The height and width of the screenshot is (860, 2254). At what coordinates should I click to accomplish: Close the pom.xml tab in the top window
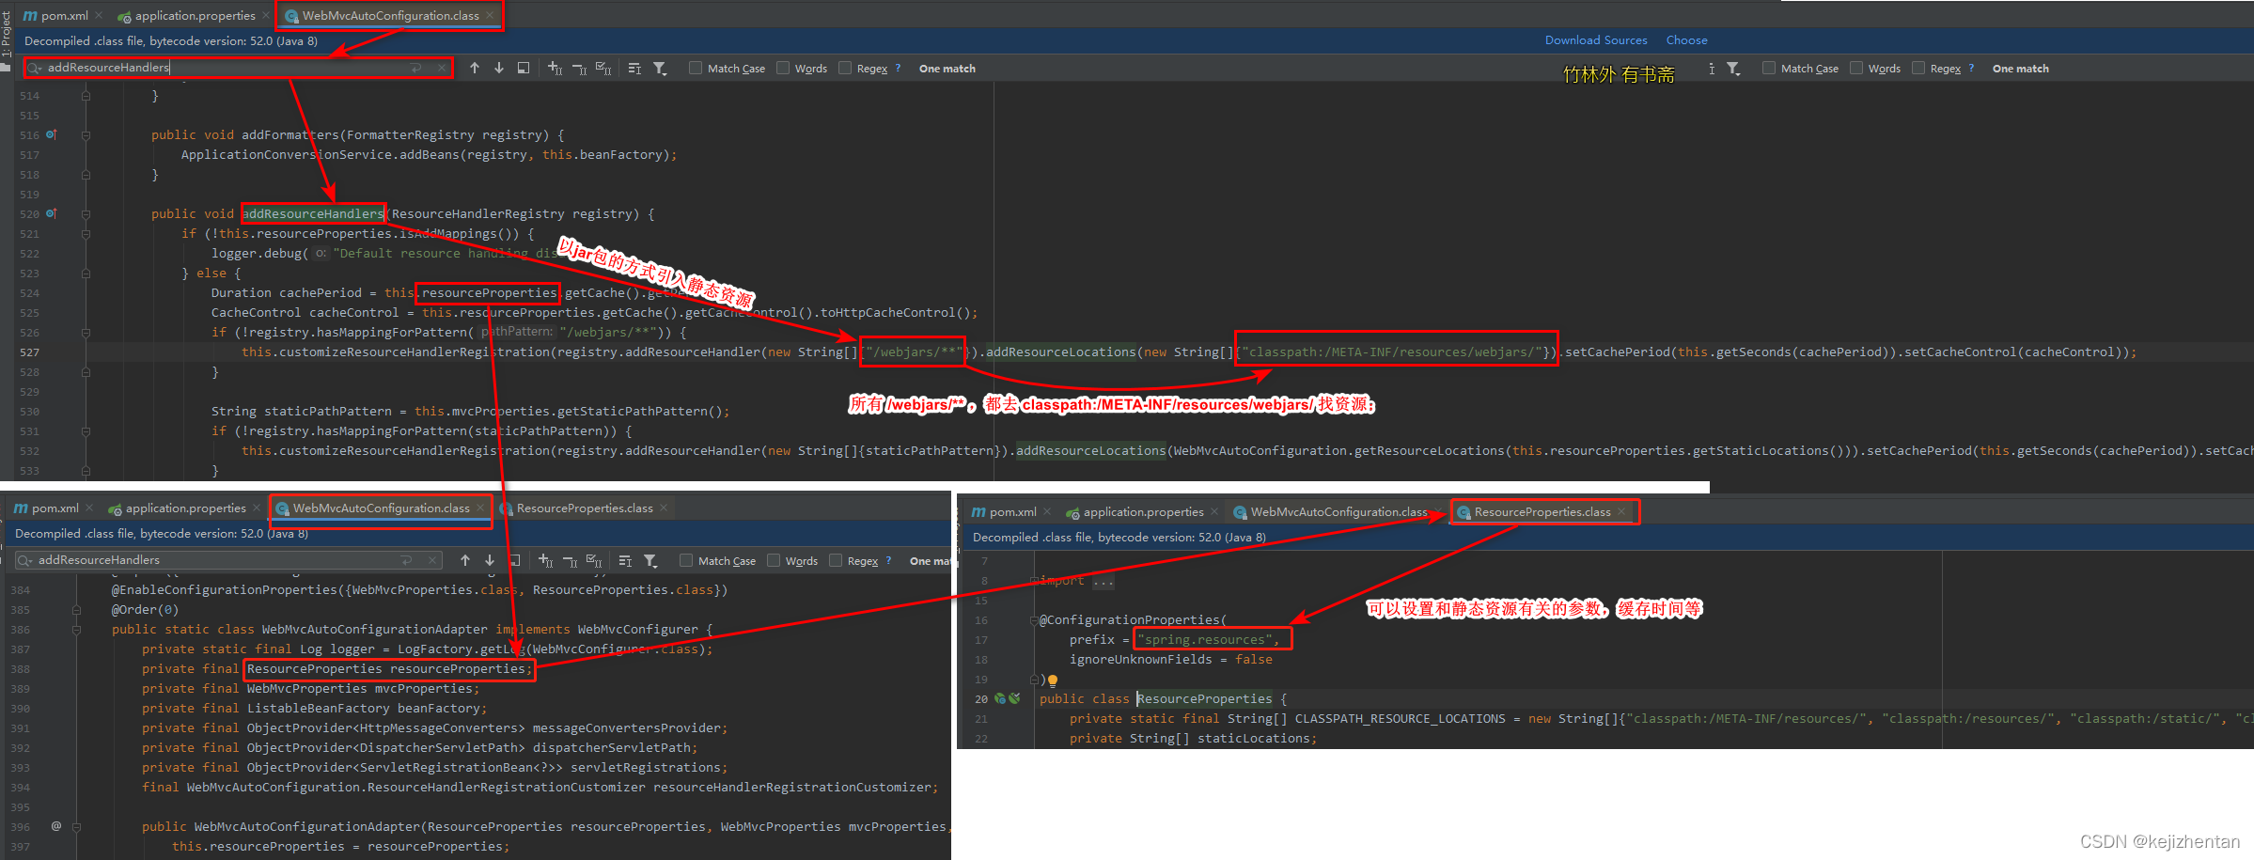pyautogui.click(x=99, y=15)
